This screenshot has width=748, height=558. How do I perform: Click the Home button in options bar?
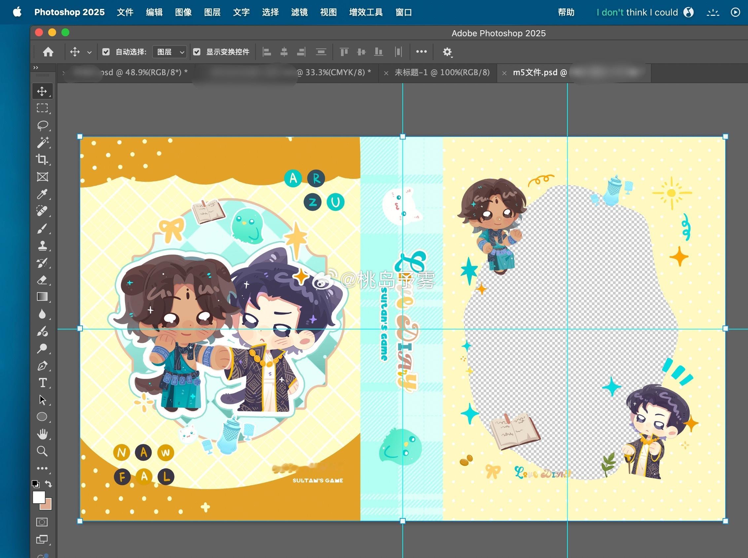point(48,52)
